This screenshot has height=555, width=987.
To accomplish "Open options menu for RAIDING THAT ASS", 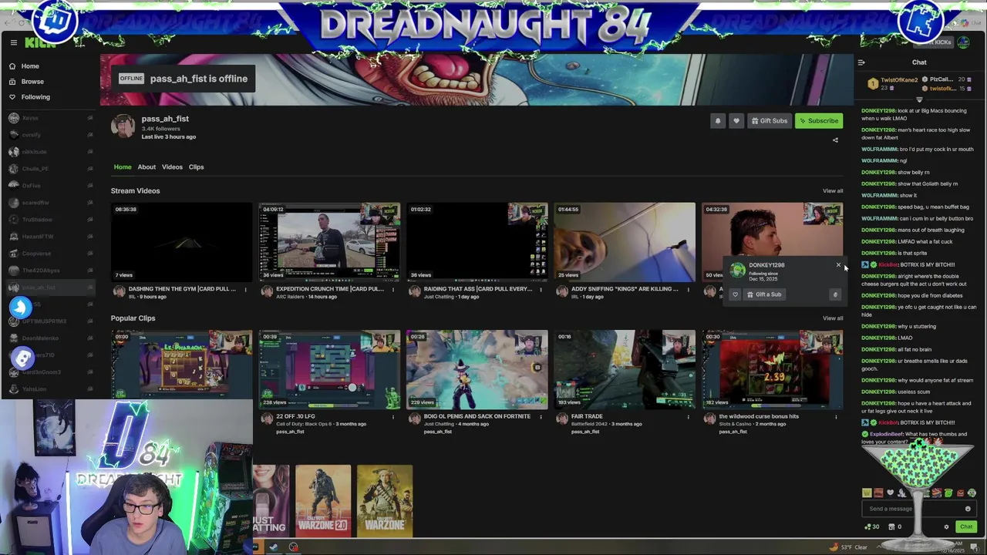I will tap(541, 290).
